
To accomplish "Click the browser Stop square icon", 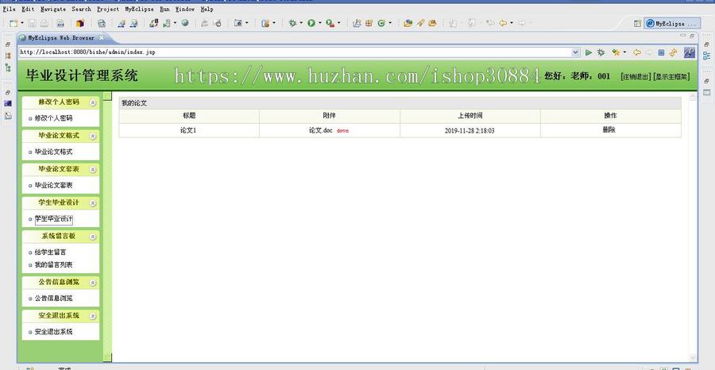I will pos(661,52).
